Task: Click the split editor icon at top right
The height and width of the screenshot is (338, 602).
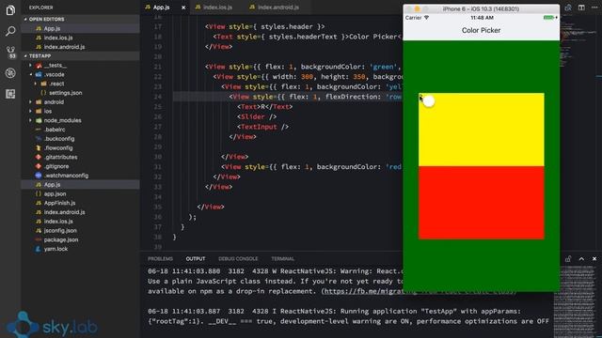Action: pos(581,8)
